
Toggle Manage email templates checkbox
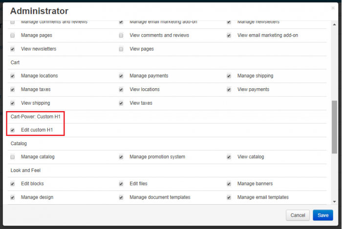229,197
